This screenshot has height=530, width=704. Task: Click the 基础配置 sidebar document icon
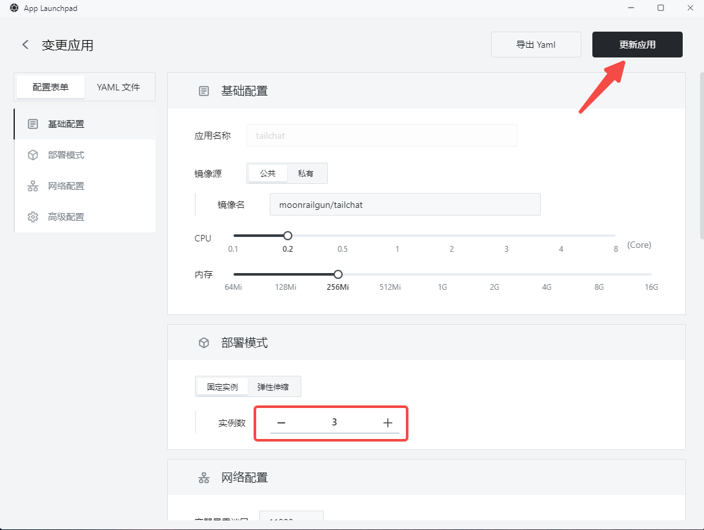coord(33,124)
